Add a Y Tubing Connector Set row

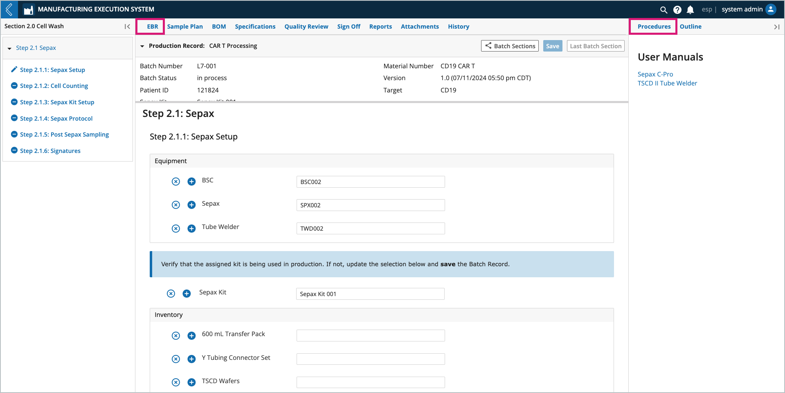(191, 359)
